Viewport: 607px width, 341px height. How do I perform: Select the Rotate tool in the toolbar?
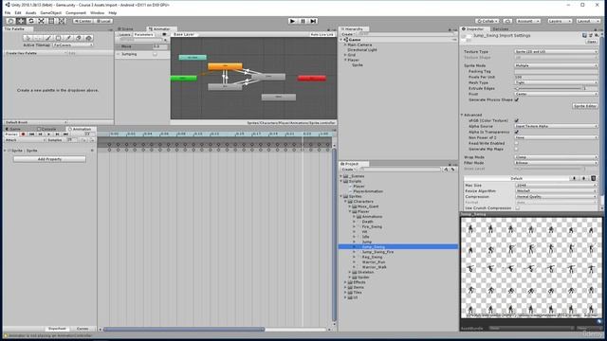(31, 21)
